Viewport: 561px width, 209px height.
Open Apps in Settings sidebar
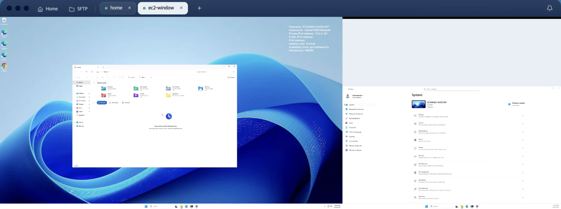click(360, 123)
